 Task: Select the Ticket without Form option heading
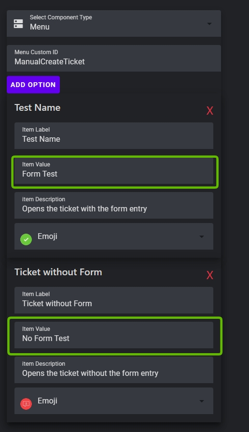tap(58, 272)
